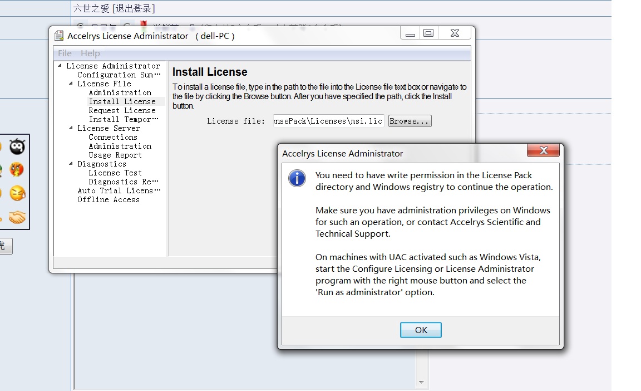Select Configuration Summary tree item
641x391 pixels.
[119, 75]
